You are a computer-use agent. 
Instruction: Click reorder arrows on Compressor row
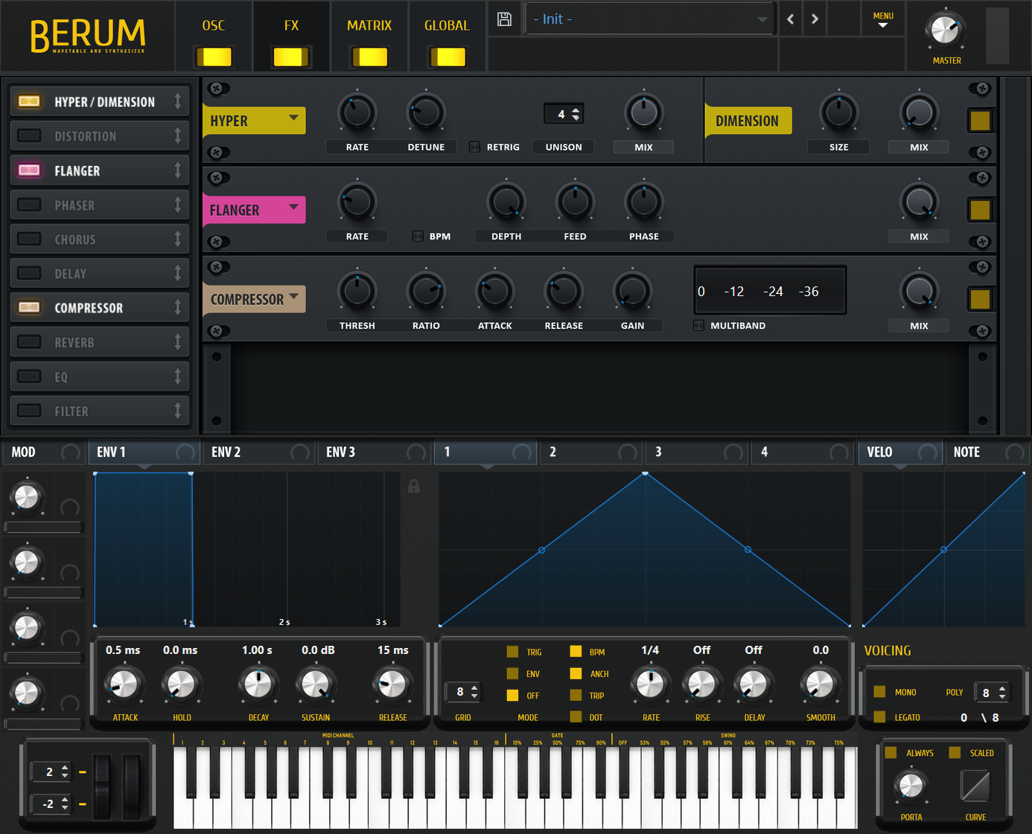pyautogui.click(x=177, y=307)
